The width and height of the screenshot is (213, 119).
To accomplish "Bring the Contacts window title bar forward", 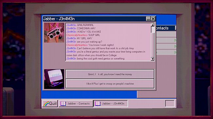I will [166, 28].
